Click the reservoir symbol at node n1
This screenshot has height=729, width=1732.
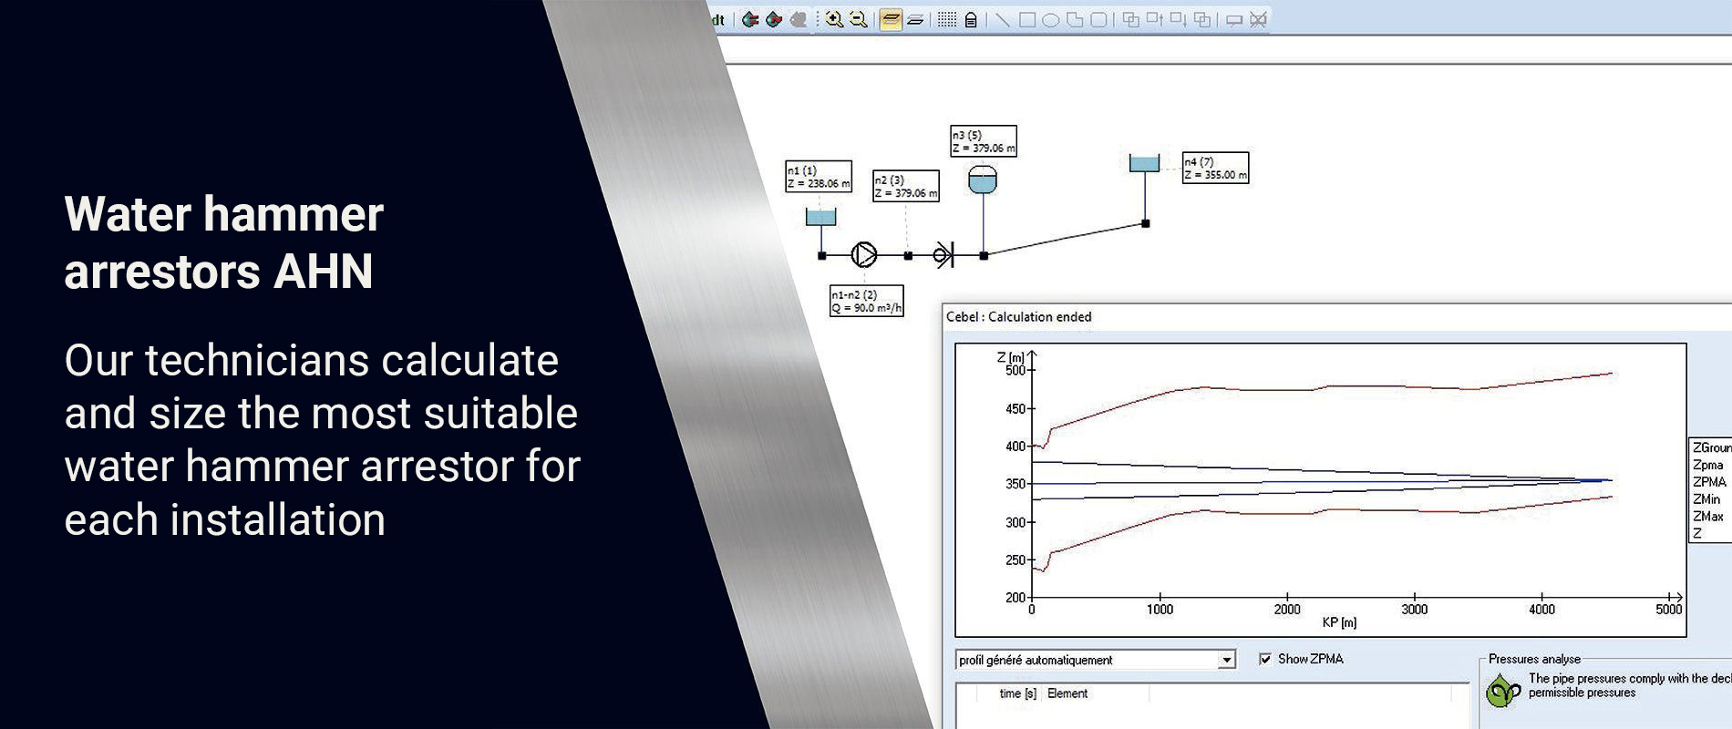pos(820,217)
